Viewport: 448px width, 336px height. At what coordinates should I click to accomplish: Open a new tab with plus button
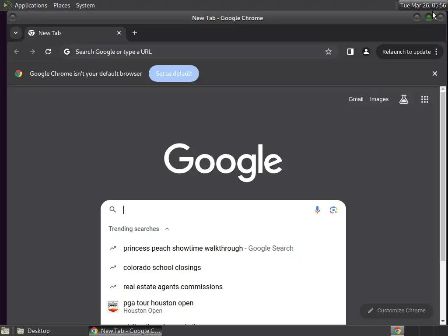click(135, 33)
